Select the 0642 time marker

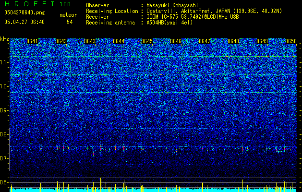coord(61,41)
